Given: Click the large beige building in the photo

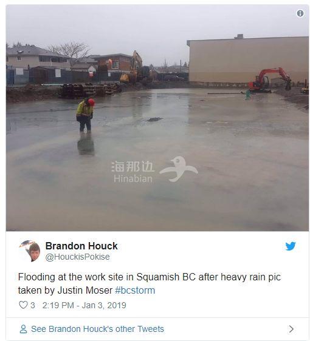Looking at the screenshot, I should [x=248, y=60].
